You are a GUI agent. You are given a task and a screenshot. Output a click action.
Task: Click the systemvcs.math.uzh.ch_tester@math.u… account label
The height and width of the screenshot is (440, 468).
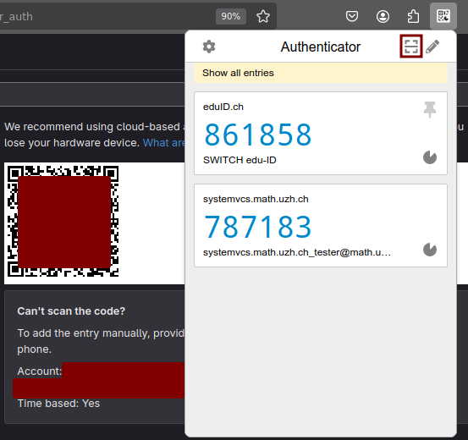point(297,252)
